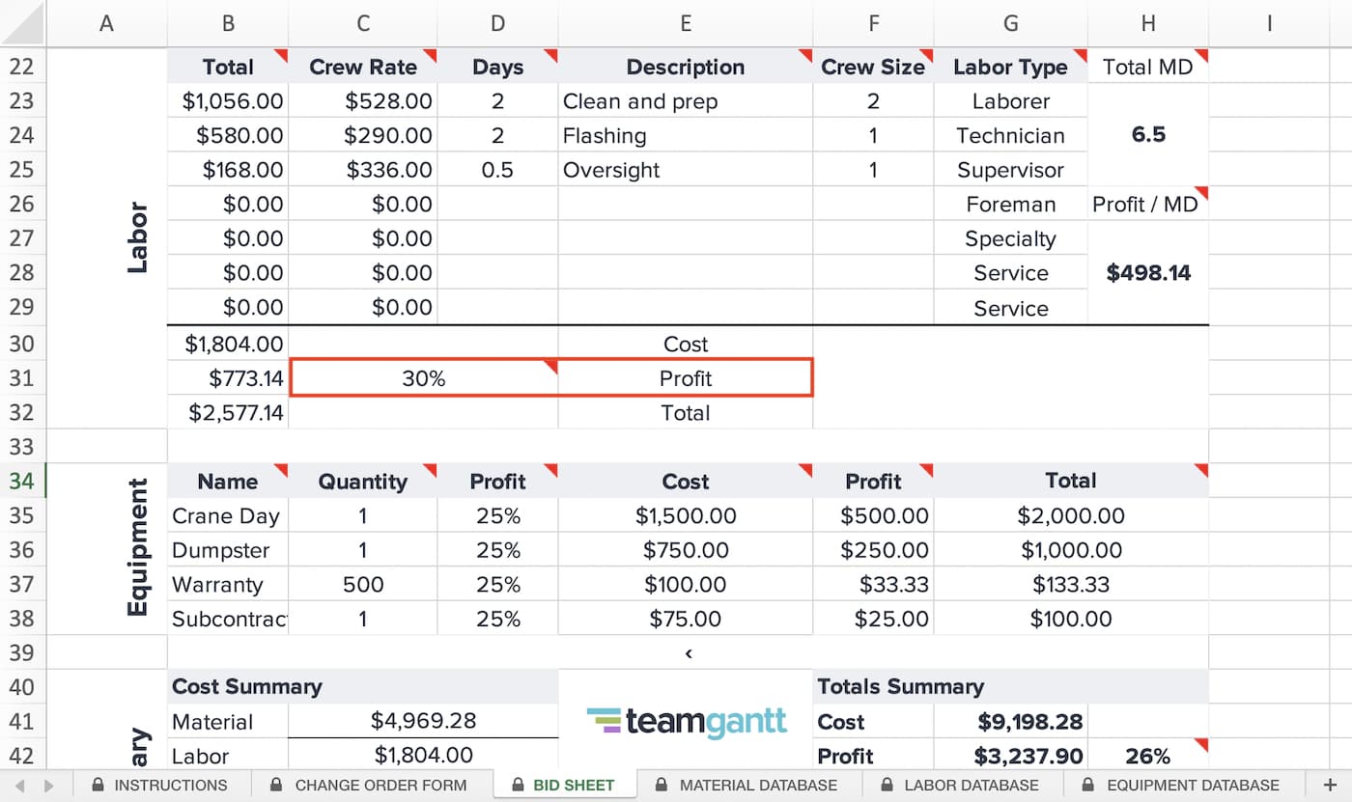Click the $498.14 Profit per MD cell
Image resolution: width=1352 pixels, height=802 pixels.
point(1147,273)
